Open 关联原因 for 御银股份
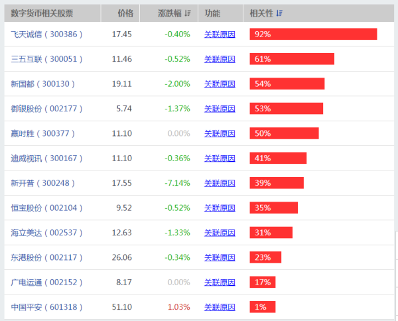This screenshot has height=321, width=398. pos(220,109)
